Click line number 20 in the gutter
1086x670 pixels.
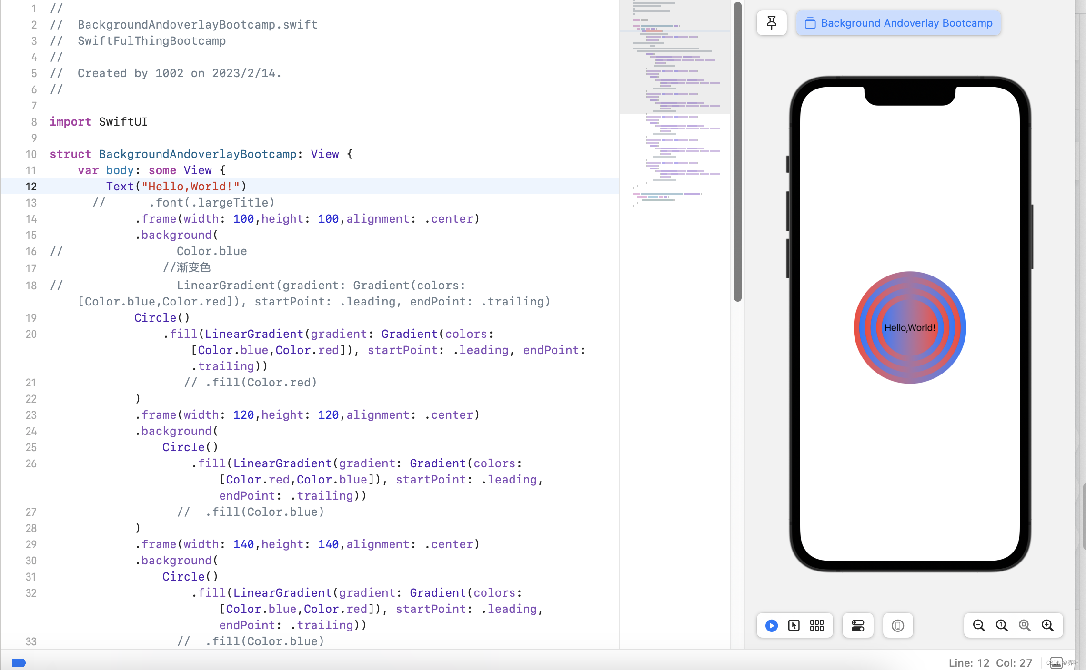pyautogui.click(x=31, y=334)
